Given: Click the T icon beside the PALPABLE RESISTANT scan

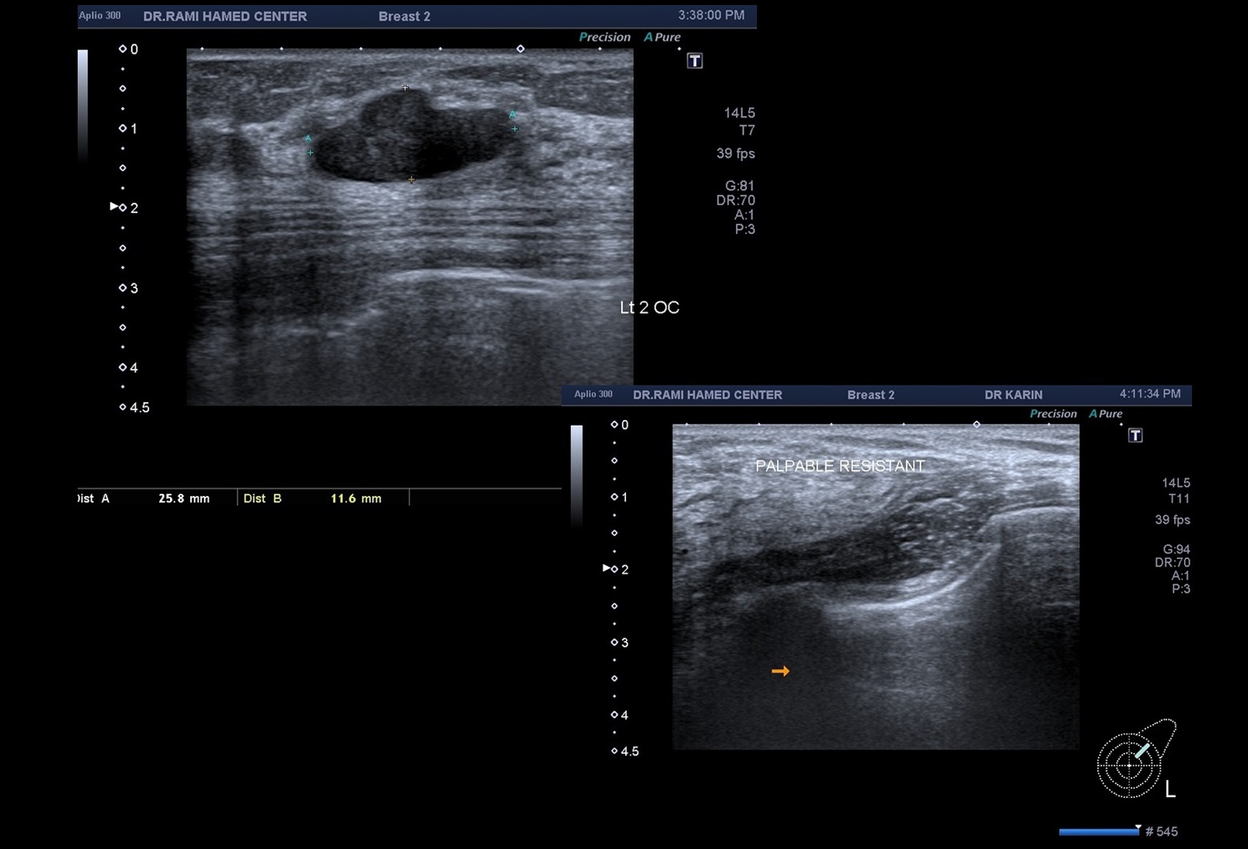Looking at the screenshot, I should pyautogui.click(x=1136, y=435).
